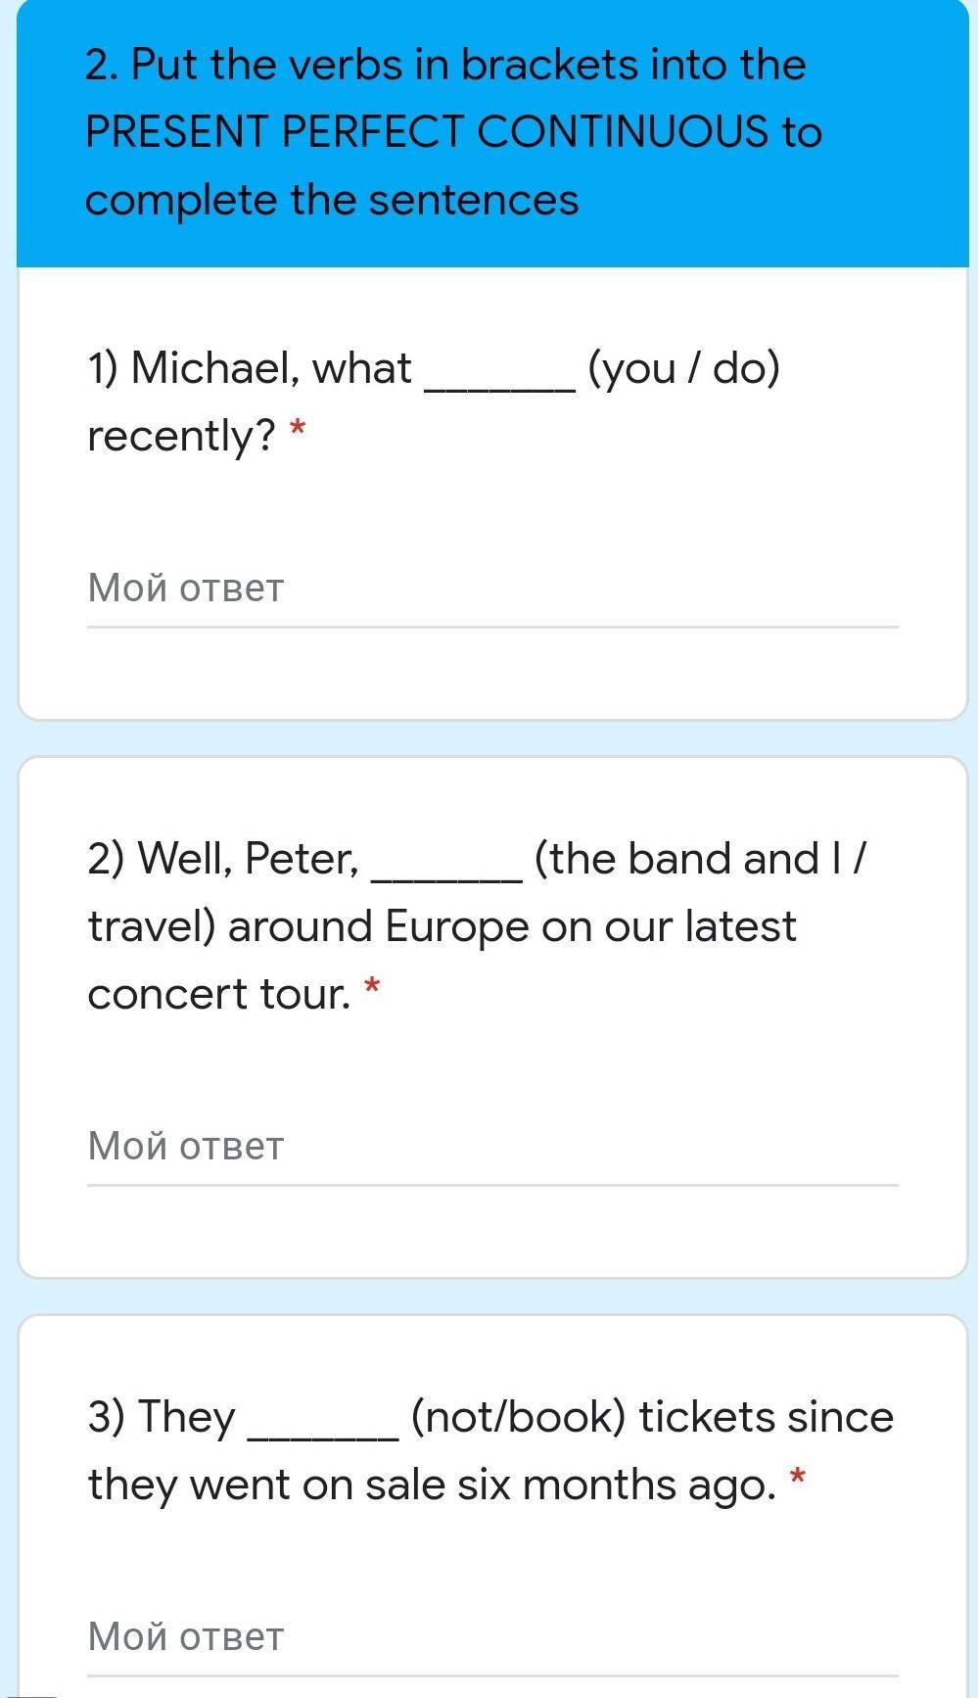
Task: Click the hint '(the band and I /'
Action: tap(701, 860)
